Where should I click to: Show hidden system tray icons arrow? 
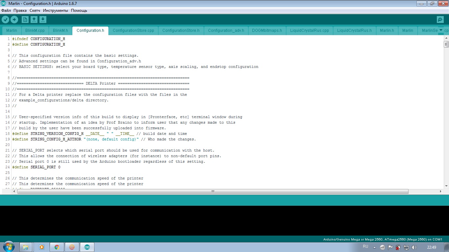click(374, 247)
